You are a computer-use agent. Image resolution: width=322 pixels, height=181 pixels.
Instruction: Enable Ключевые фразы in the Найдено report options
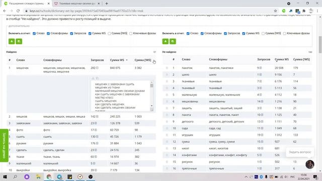[x=131, y=34]
